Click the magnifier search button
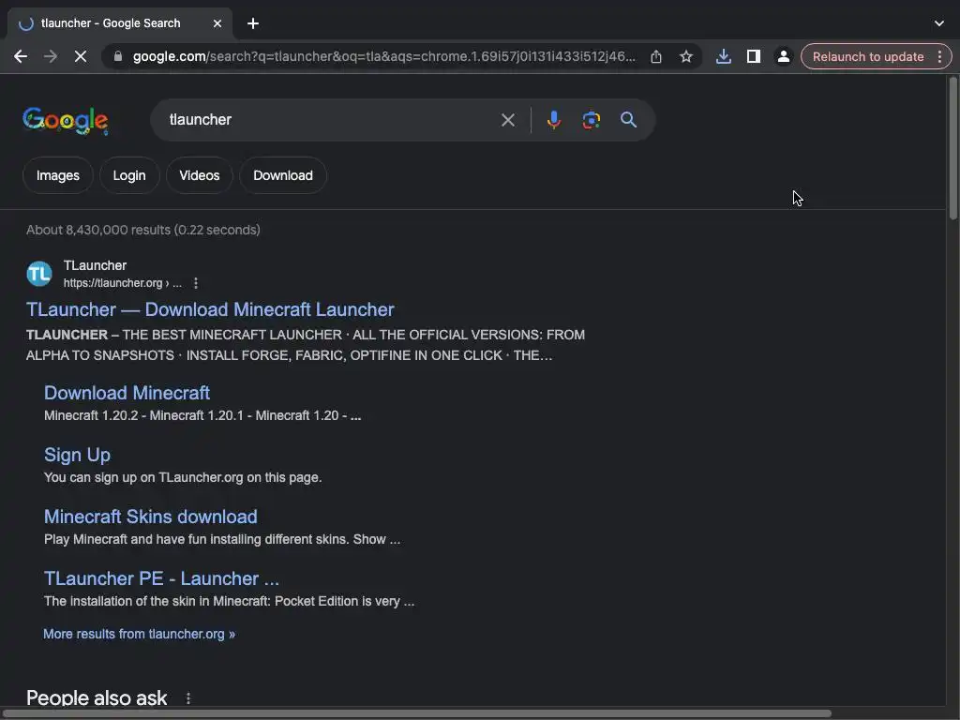Screen dimensions: 960x720 coord(628,120)
